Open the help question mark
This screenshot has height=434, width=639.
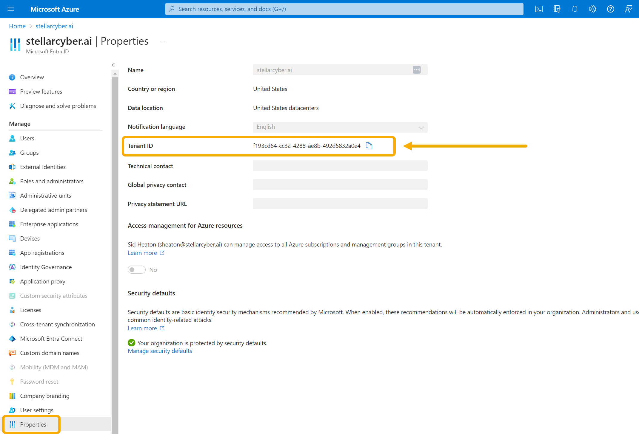(610, 9)
